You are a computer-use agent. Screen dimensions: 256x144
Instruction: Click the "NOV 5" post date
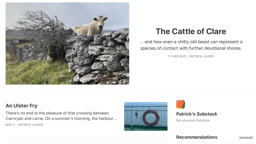(10, 125)
